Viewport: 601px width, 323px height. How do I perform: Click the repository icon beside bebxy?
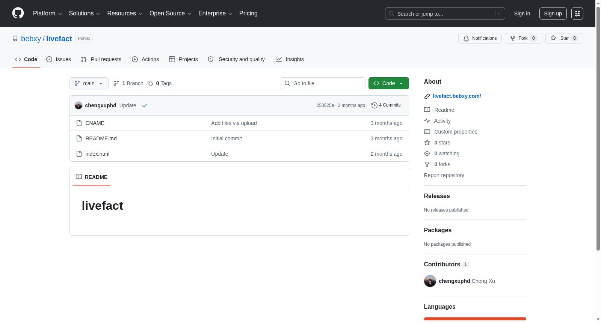tap(15, 39)
